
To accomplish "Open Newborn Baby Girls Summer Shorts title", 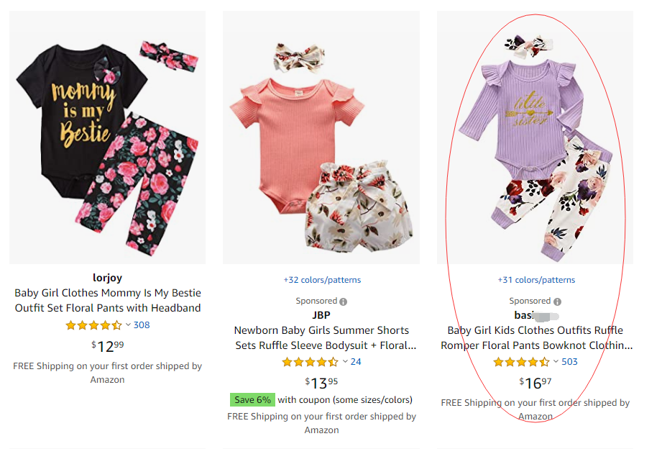I will tap(321, 337).
